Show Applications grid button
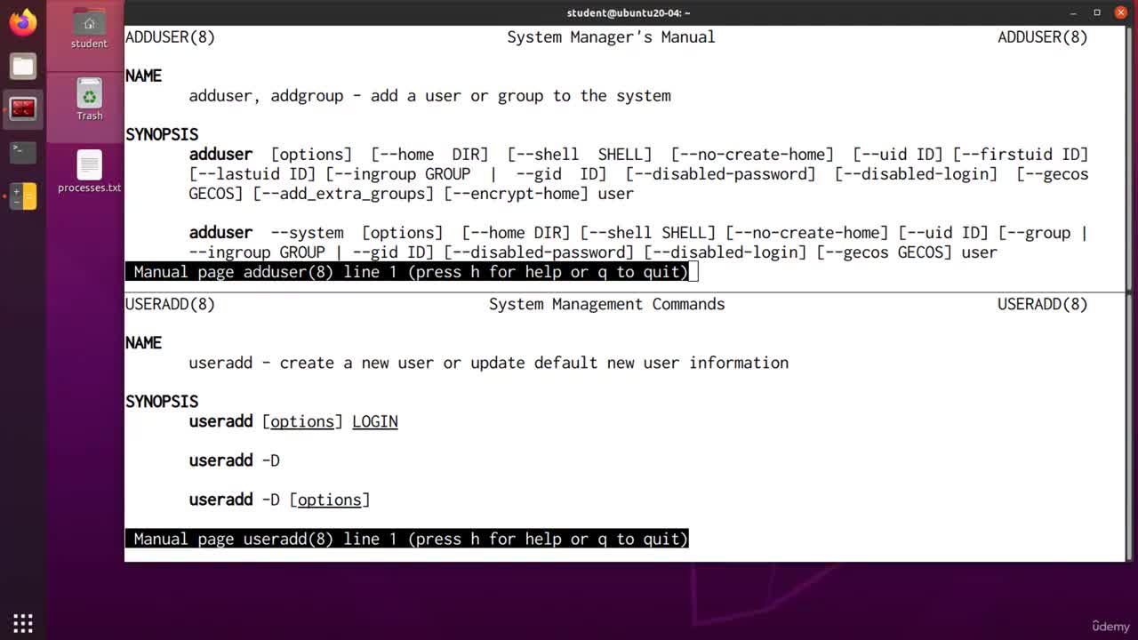The image size is (1138, 640). click(x=23, y=622)
